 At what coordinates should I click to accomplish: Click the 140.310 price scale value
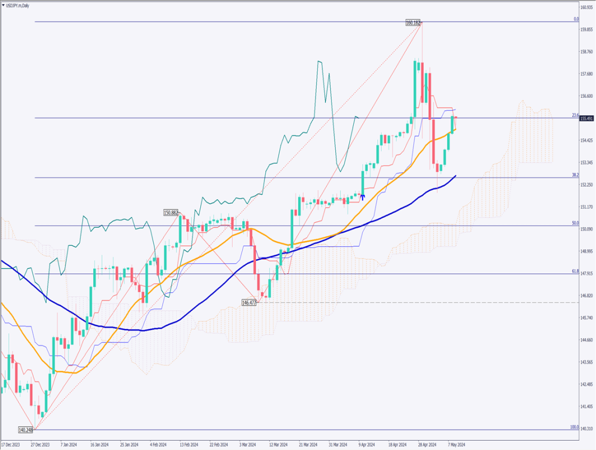(587, 429)
